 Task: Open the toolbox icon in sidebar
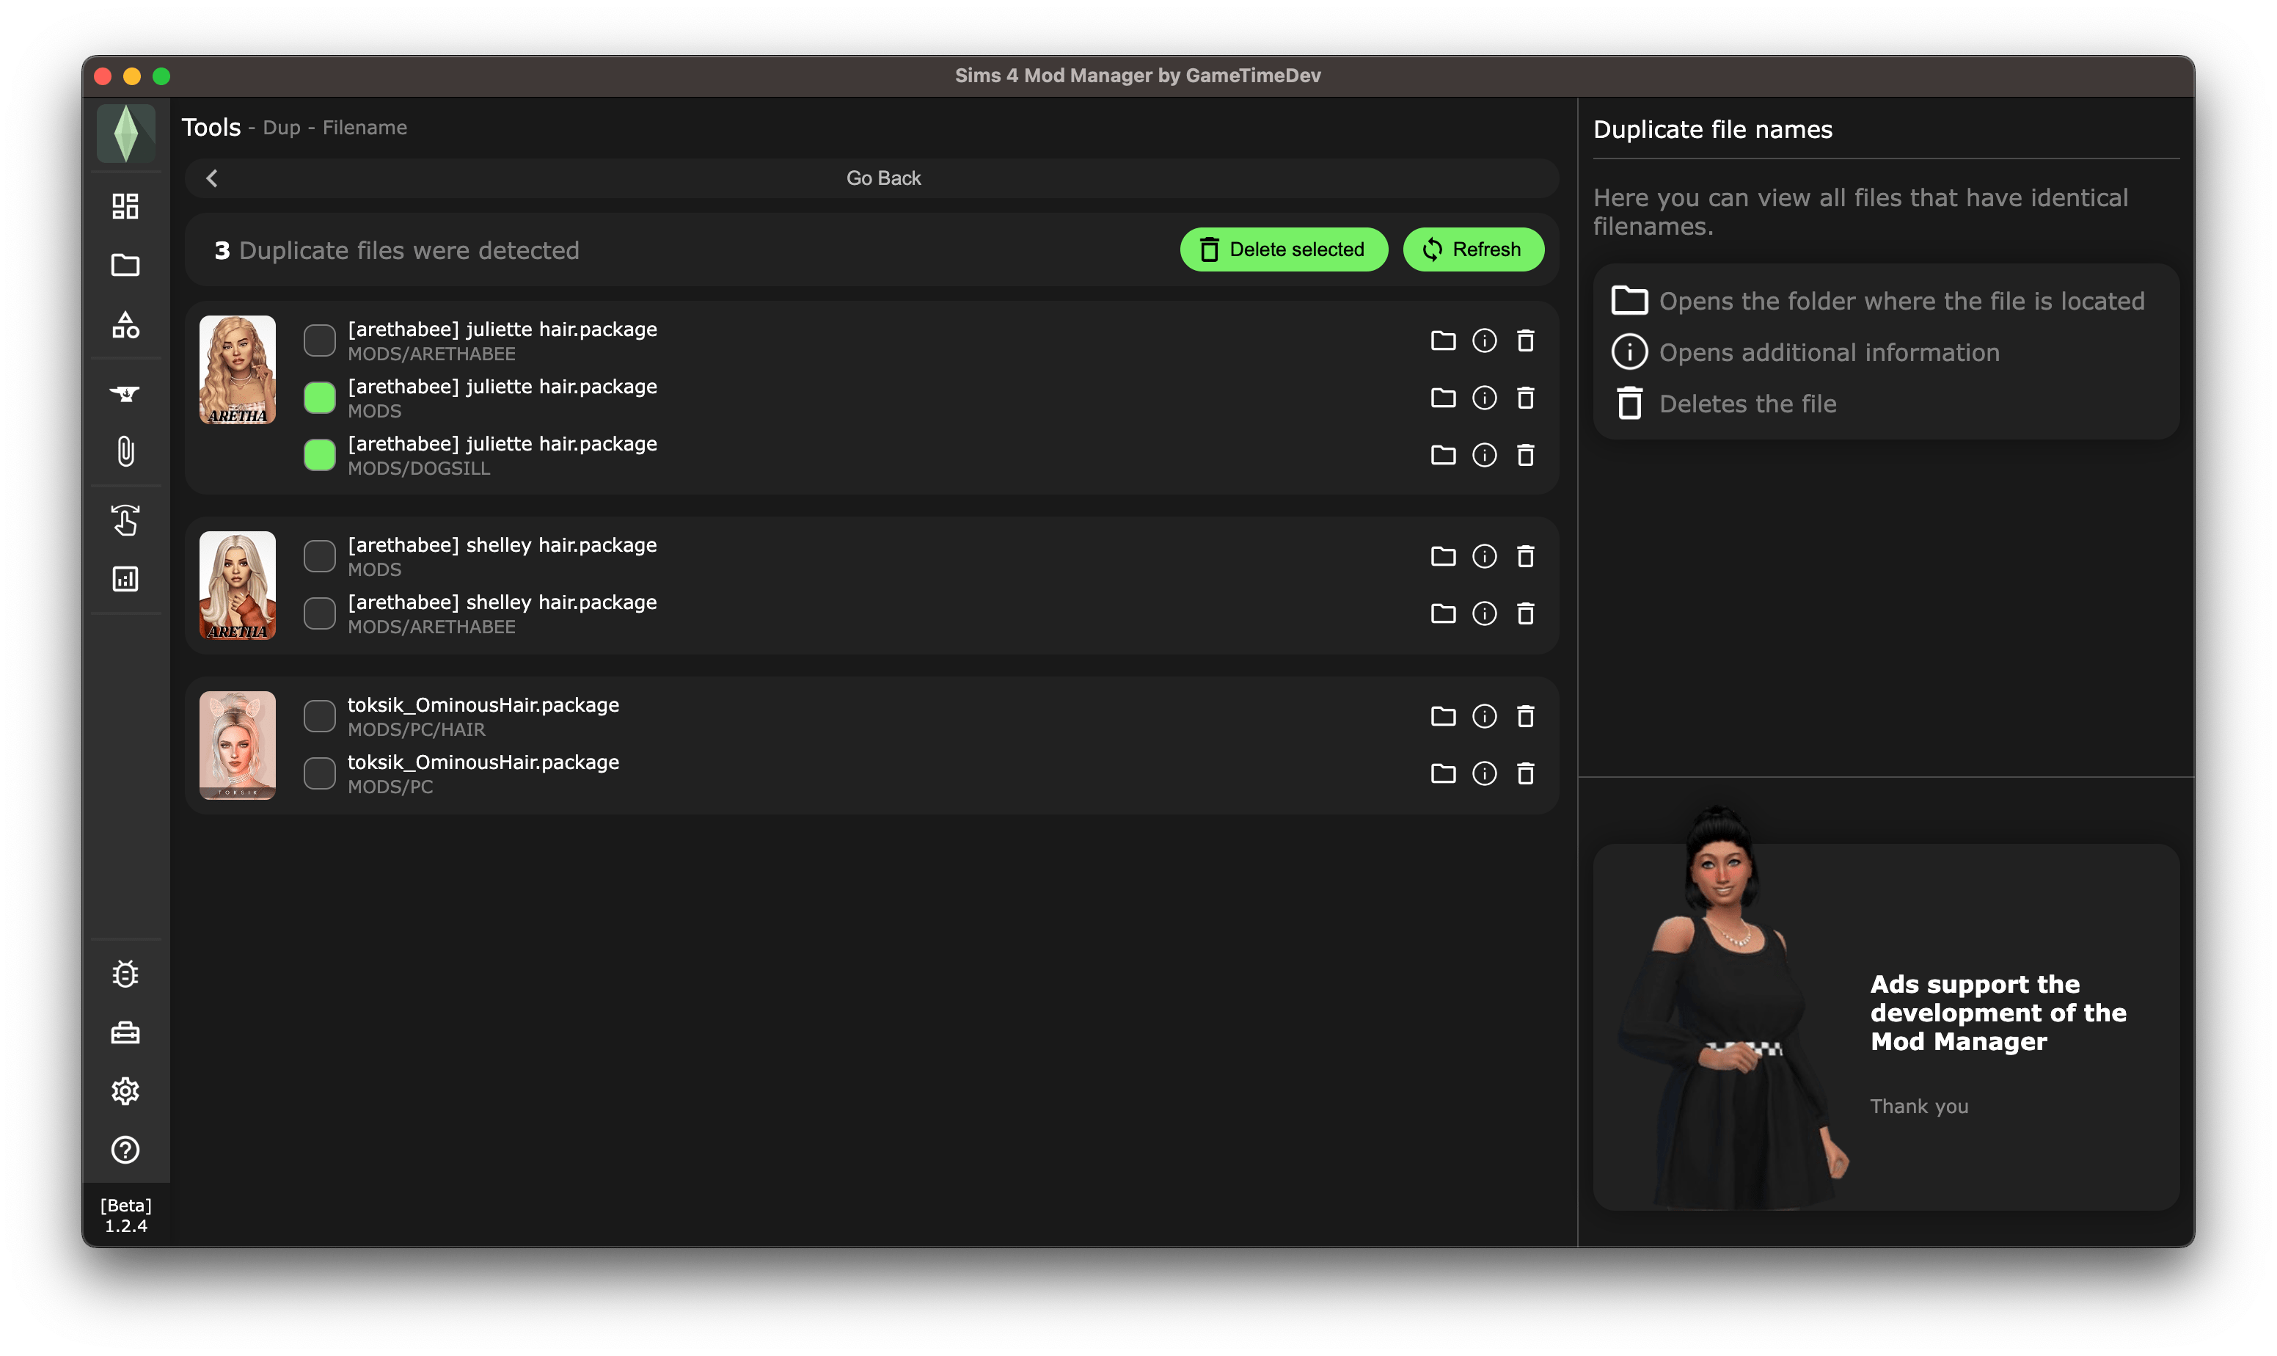click(x=125, y=1032)
